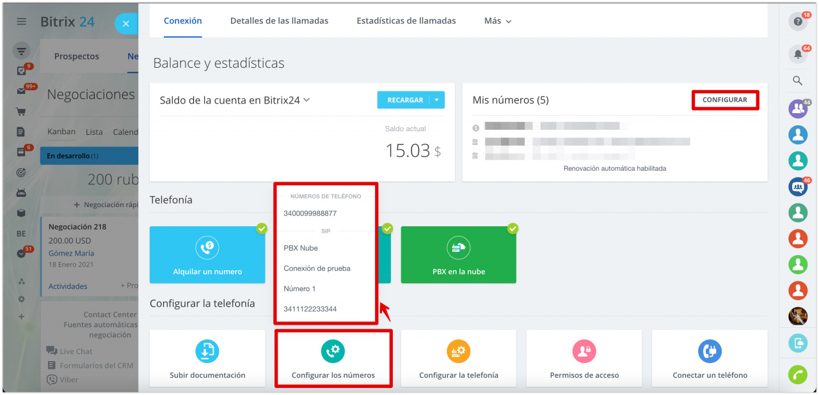819x395 pixels.
Task: Open the left sidebar icon with badge 6
Action: [x=21, y=152]
